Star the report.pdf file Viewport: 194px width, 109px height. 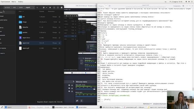59,48
